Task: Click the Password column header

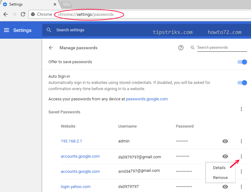Action: click(185, 126)
